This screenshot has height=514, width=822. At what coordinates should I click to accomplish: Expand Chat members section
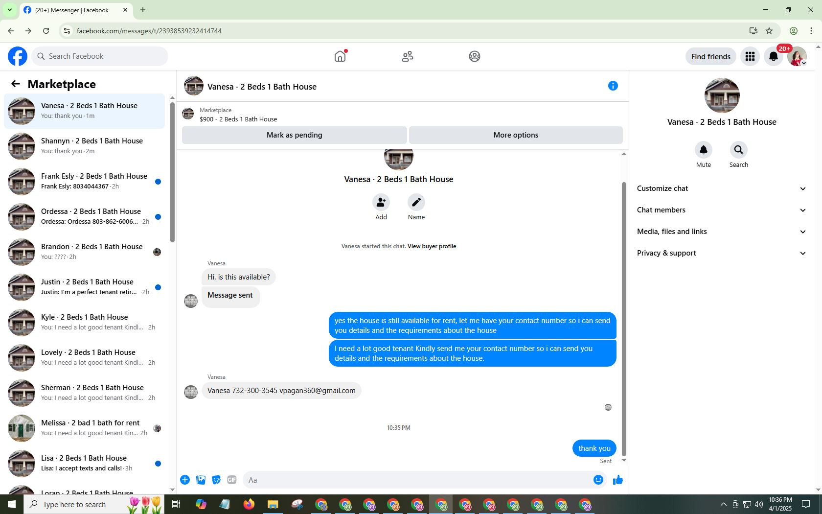[x=722, y=210]
